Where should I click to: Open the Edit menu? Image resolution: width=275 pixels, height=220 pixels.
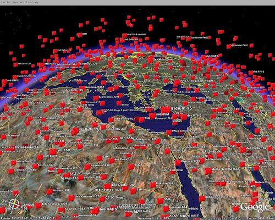pyautogui.click(x=9, y=2)
